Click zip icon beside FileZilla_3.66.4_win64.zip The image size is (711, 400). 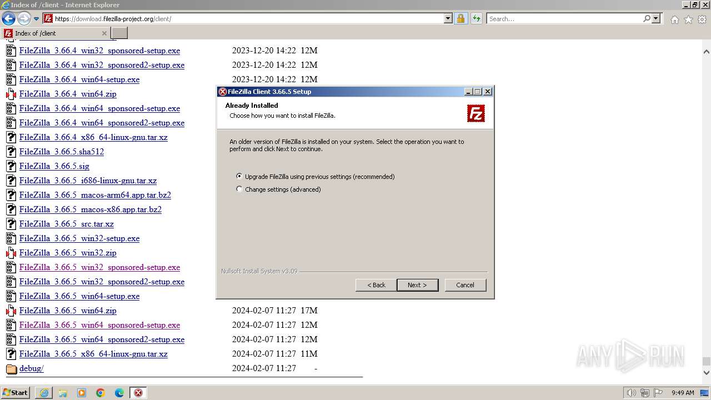11,94
